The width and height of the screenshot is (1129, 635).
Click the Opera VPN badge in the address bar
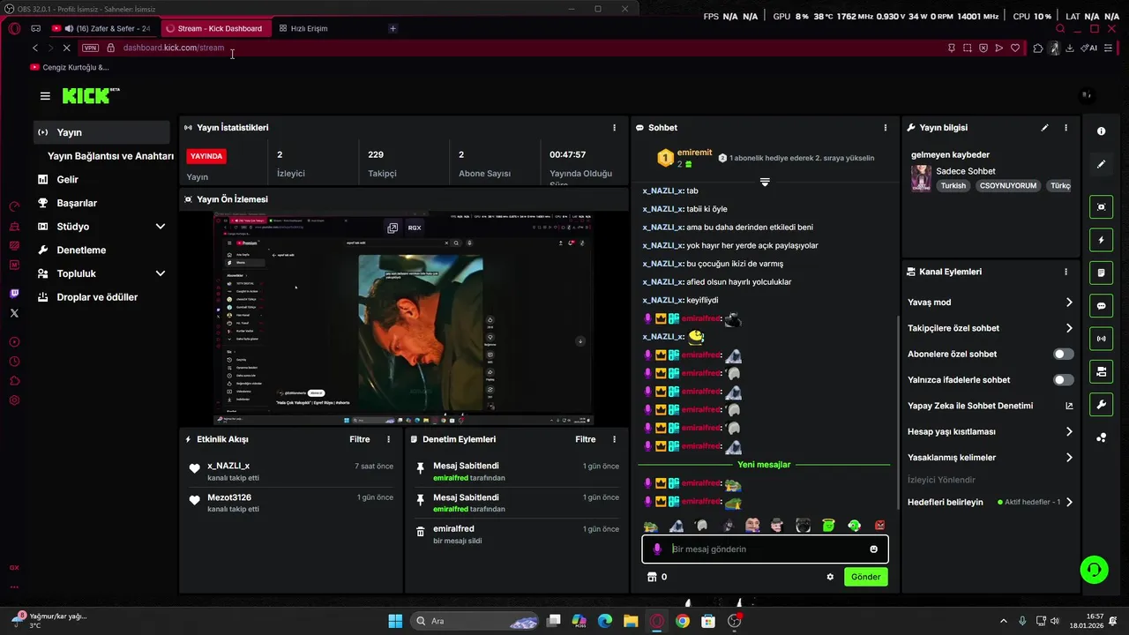tap(90, 48)
